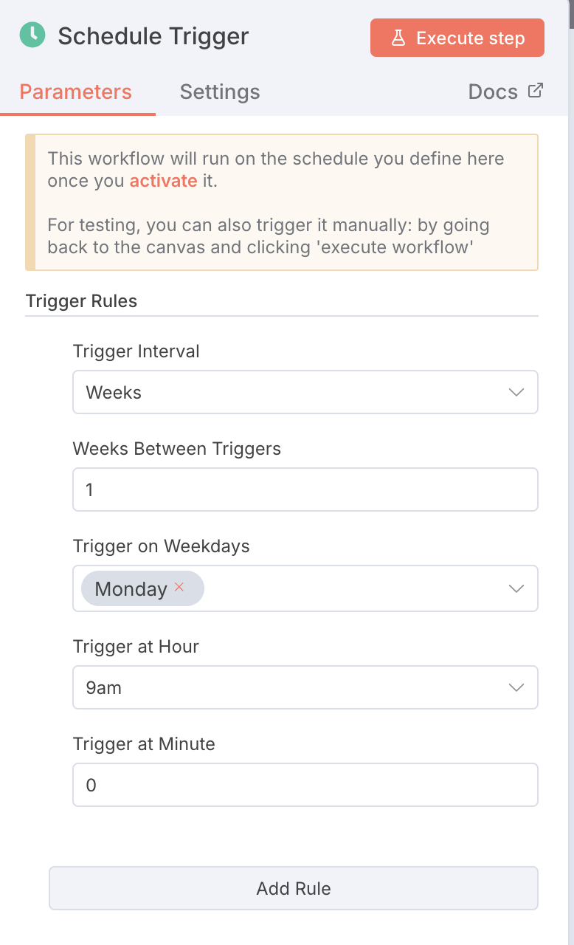Click the 9am value in hour selector
The width and height of the screenshot is (574, 945).
point(104,688)
